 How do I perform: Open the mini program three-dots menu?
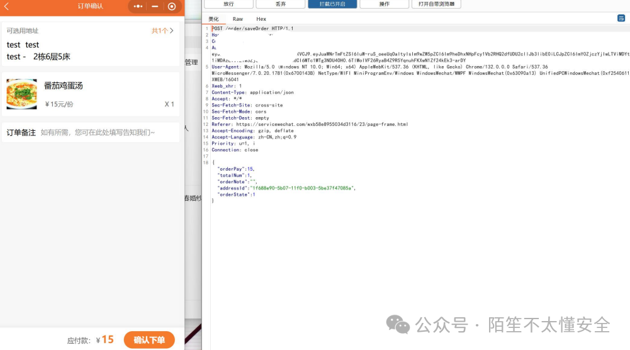138,6
